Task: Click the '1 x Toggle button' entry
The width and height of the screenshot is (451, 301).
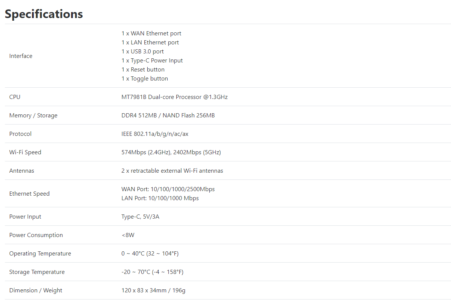Action: (x=144, y=79)
